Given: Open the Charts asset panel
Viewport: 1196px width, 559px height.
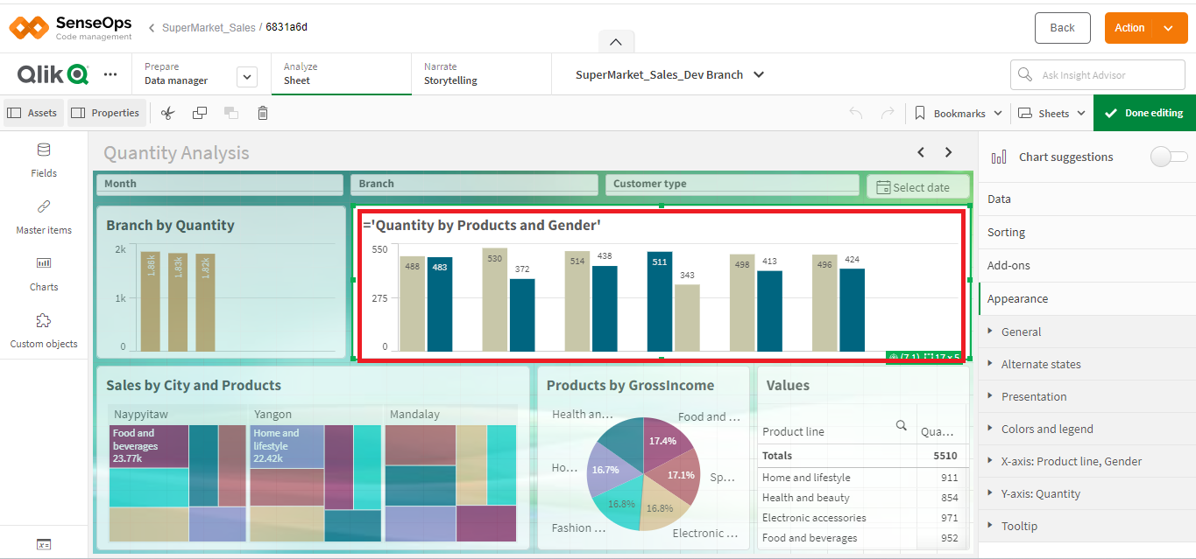Looking at the screenshot, I should point(44,273).
